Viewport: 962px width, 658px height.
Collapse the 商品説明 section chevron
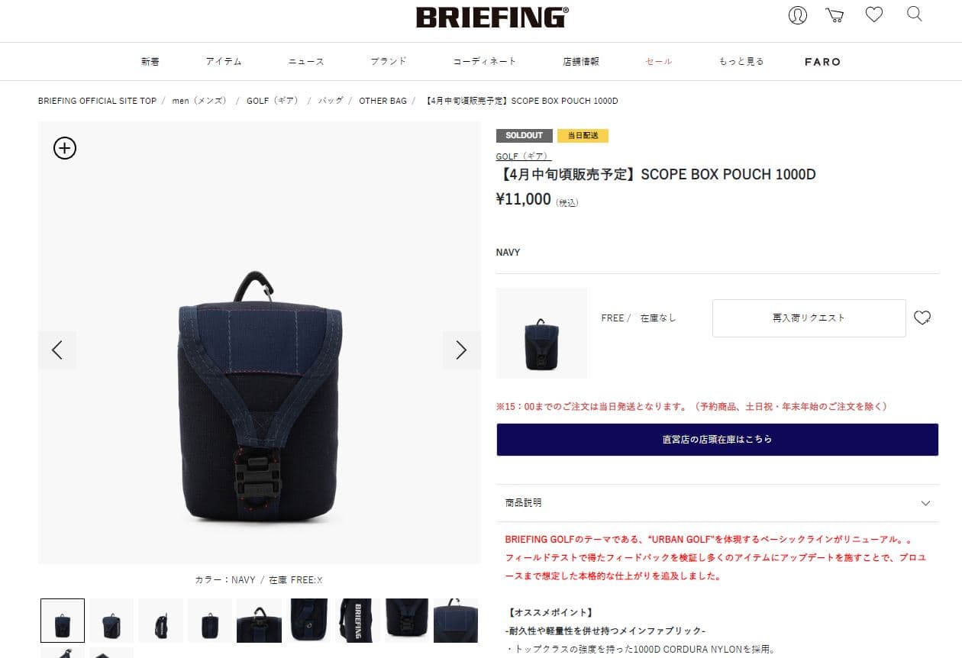coord(925,503)
